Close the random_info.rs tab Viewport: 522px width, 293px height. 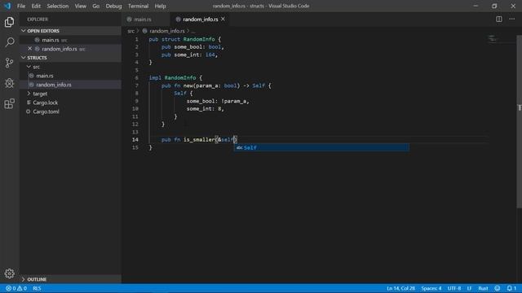(x=223, y=20)
